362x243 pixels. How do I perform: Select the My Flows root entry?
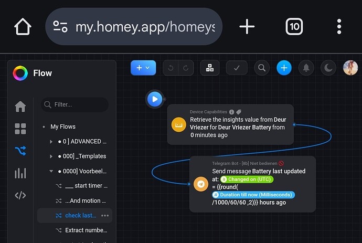point(63,126)
